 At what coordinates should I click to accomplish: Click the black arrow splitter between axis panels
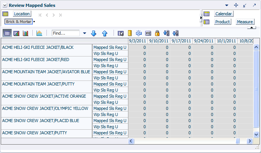point(201,18)
